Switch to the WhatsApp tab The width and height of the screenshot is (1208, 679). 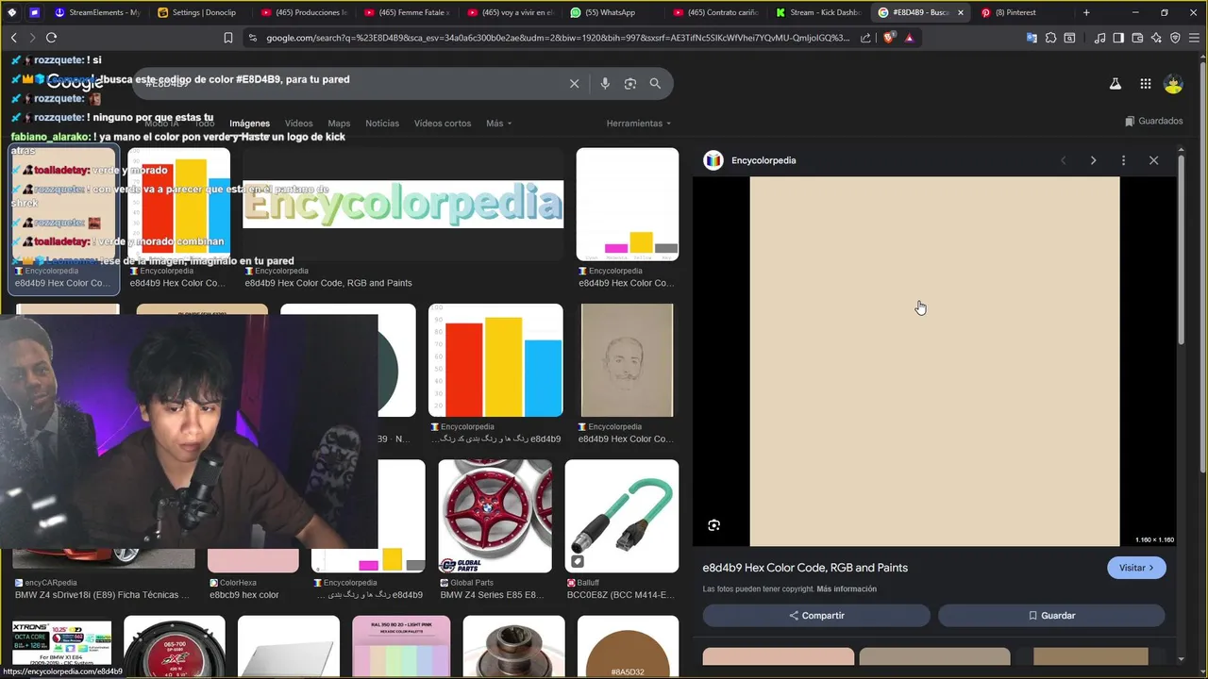click(610, 12)
